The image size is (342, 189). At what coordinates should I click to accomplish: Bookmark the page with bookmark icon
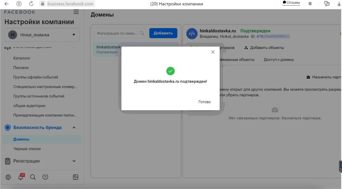coord(310,4)
